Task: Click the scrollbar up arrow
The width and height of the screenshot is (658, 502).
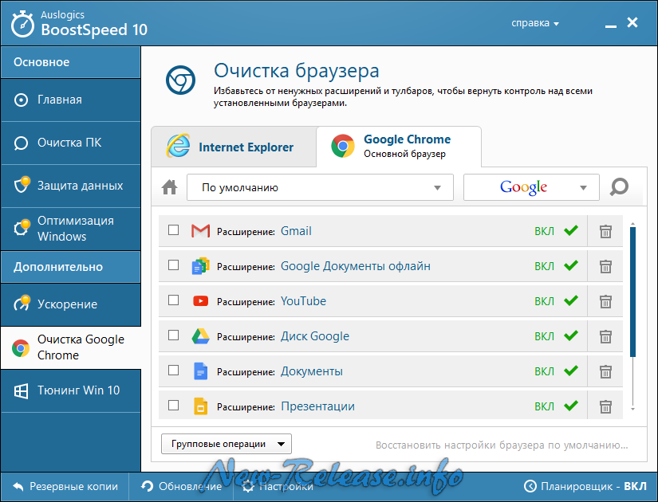Action: [632, 224]
